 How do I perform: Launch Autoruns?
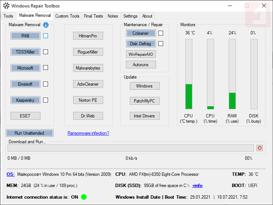[x=141, y=65]
